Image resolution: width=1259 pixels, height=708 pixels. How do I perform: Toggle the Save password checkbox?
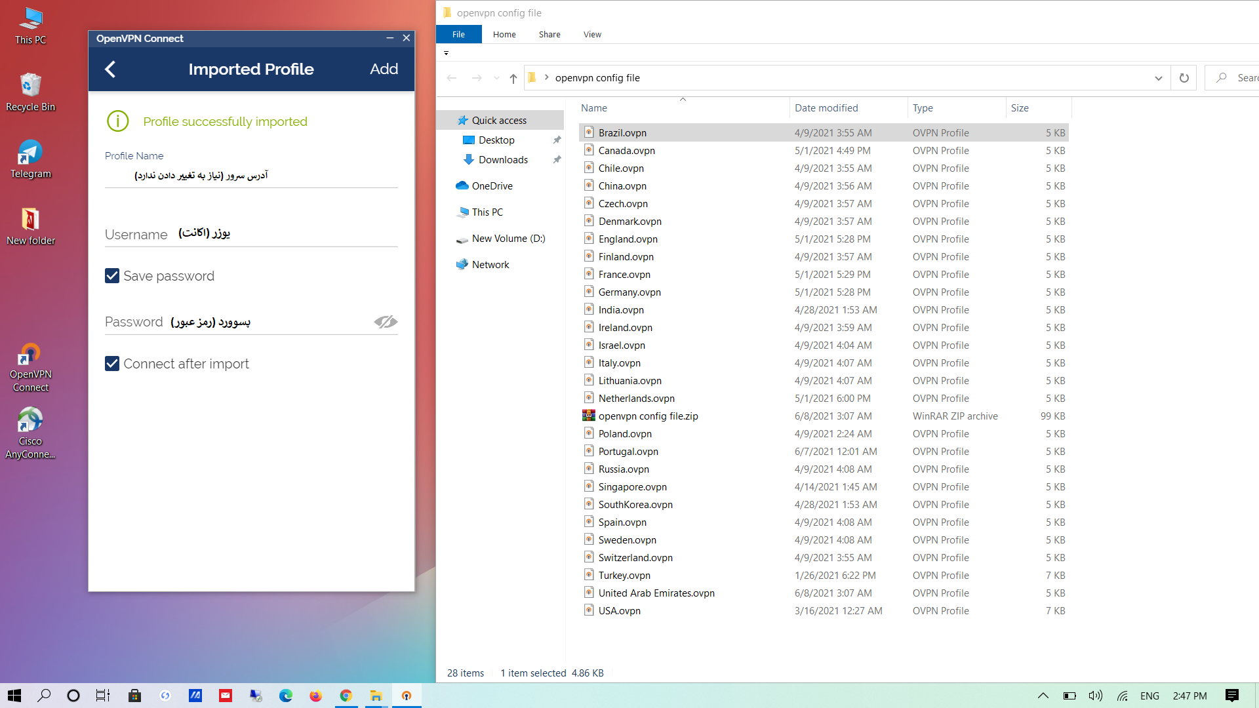pyautogui.click(x=111, y=276)
